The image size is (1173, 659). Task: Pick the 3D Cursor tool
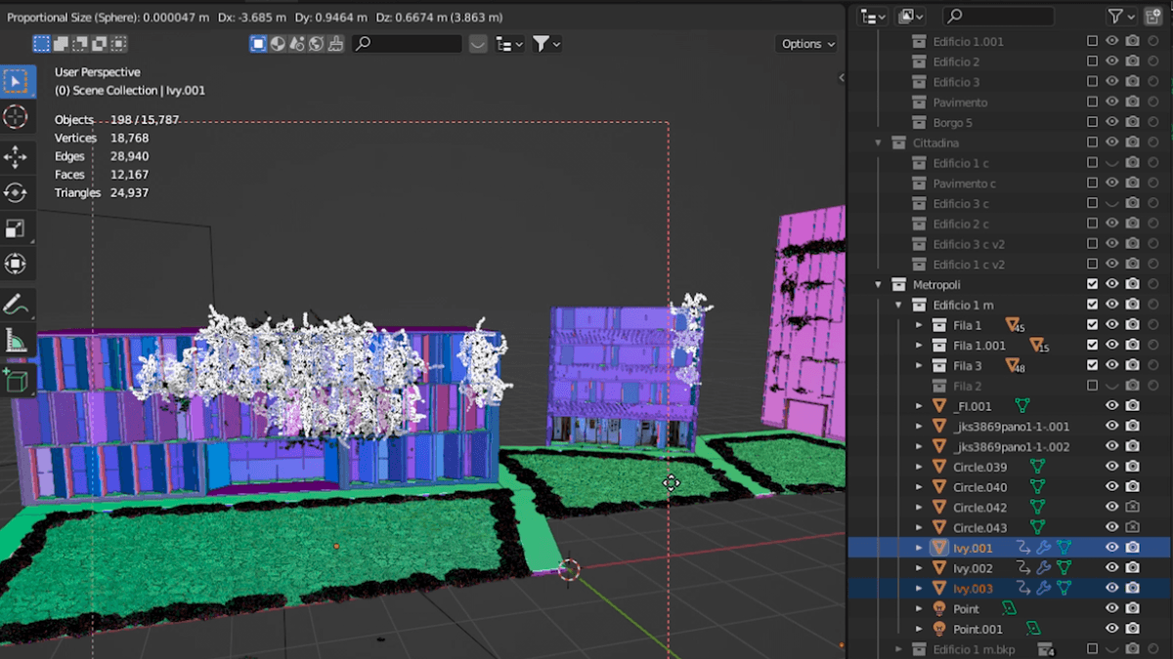coord(15,117)
